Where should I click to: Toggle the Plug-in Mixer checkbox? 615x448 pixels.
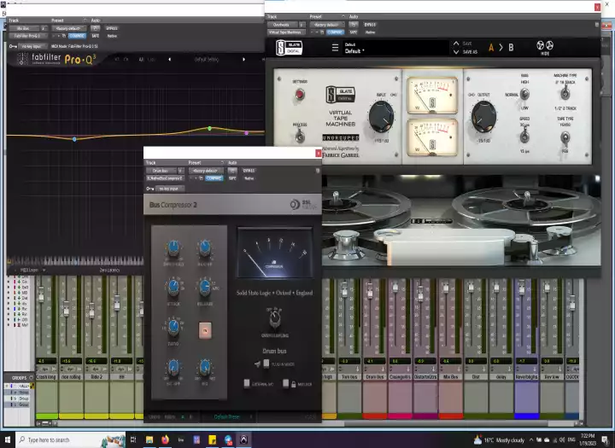(x=266, y=364)
